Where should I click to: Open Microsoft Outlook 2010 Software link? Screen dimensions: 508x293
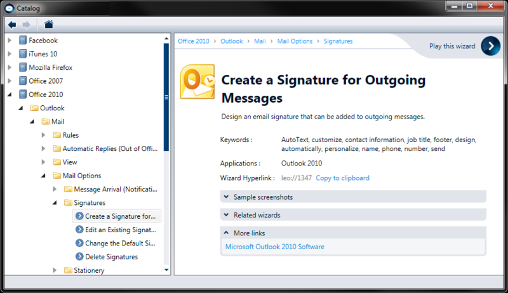(x=275, y=247)
